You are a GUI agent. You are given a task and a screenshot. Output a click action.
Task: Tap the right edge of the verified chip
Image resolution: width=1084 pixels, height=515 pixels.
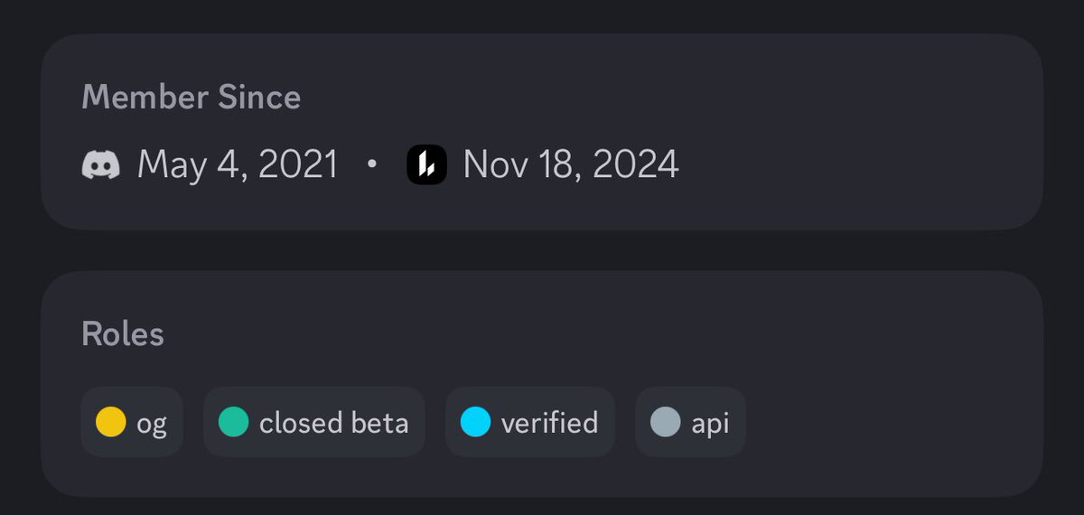pos(609,422)
